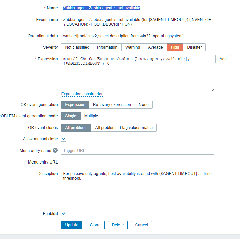Click into the Event name field

137,22
